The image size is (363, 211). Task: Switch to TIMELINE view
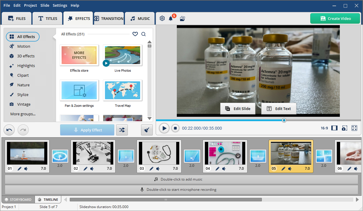tap(48, 200)
